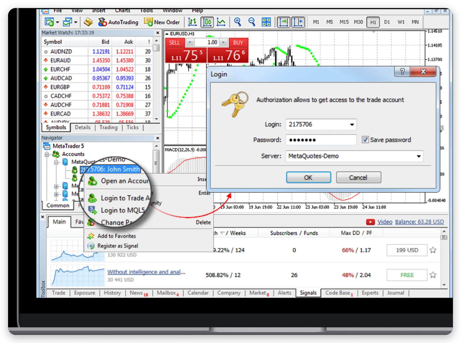Switch to line chart icon

221,22
